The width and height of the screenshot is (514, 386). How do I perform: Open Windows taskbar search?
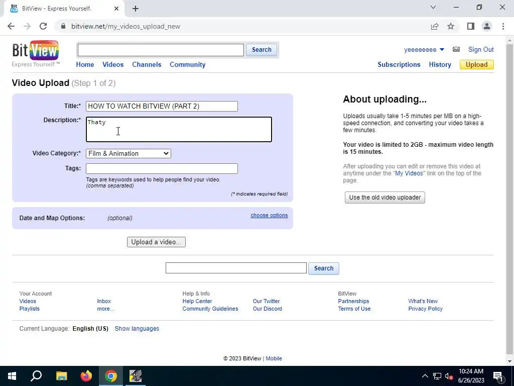tap(36, 376)
